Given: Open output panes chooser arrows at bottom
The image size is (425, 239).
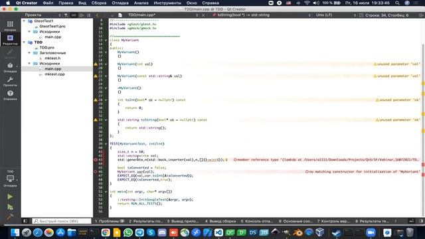Looking at the screenshot, I should point(396,221).
